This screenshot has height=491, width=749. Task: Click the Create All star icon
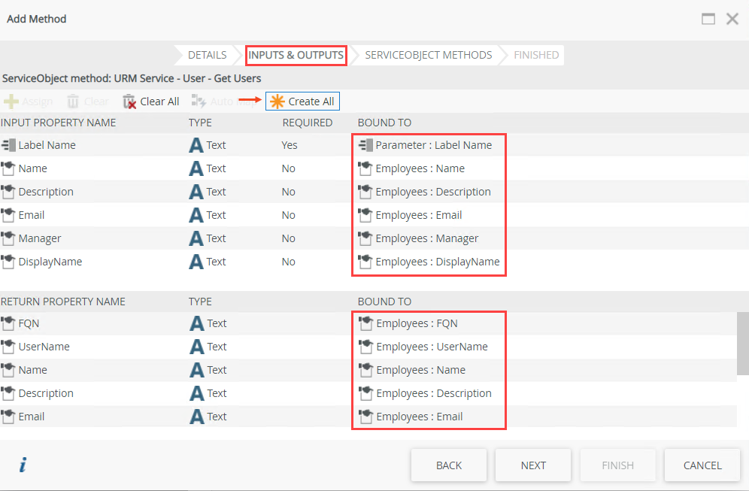pyautogui.click(x=277, y=102)
